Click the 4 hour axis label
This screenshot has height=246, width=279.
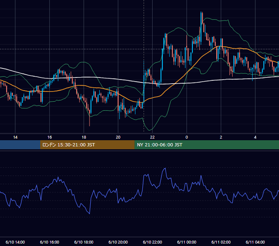255,137
